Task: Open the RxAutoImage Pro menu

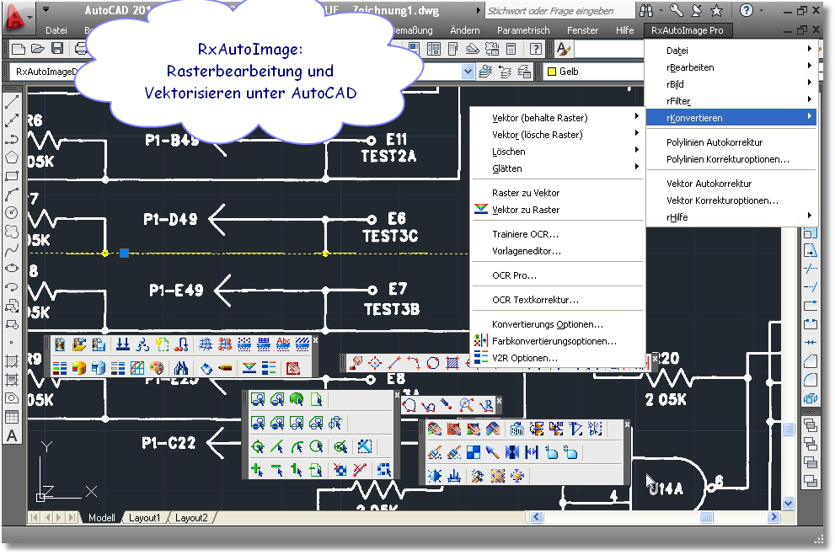Action: (x=687, y=30)
